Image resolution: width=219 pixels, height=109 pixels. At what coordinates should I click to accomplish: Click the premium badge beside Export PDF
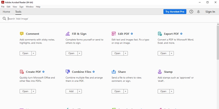pyautogui.click(x=181, y=34)
